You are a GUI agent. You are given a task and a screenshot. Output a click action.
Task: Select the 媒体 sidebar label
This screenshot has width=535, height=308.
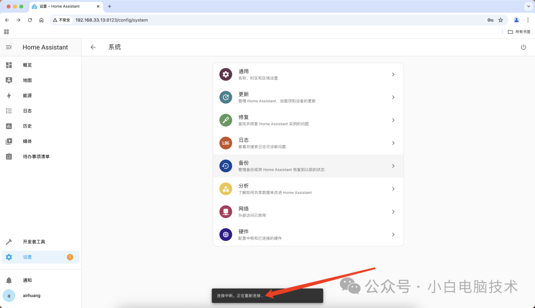coord(27,141)
